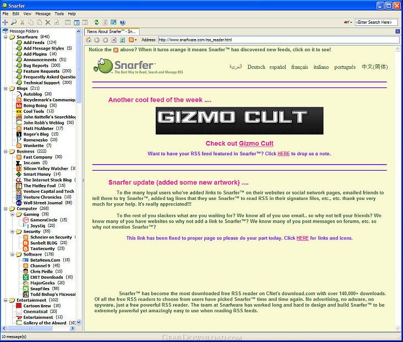Collapse the Gaming subfolder

point(12,214)
